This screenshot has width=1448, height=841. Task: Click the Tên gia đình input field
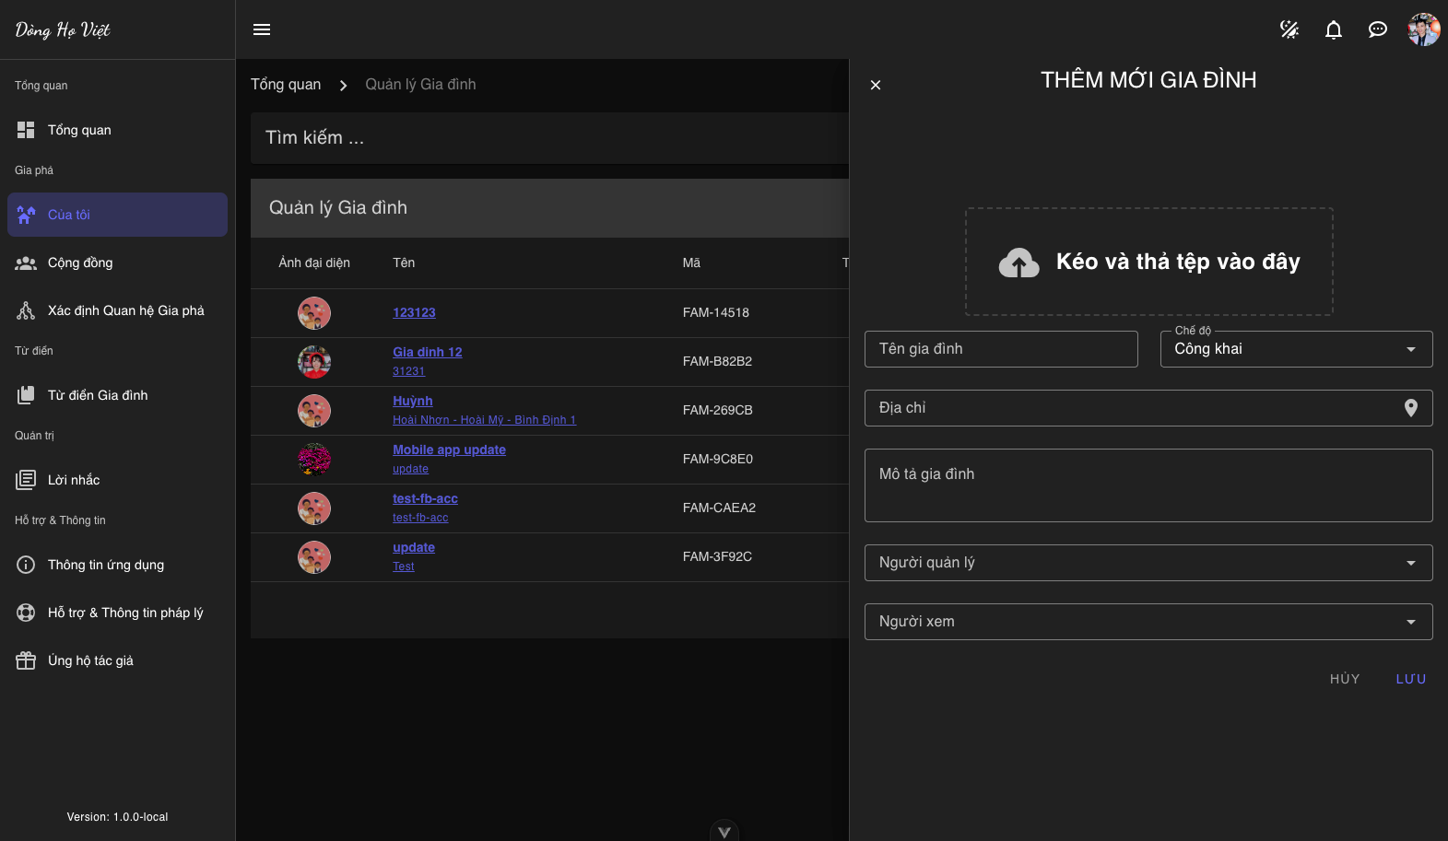[1000, 349]
